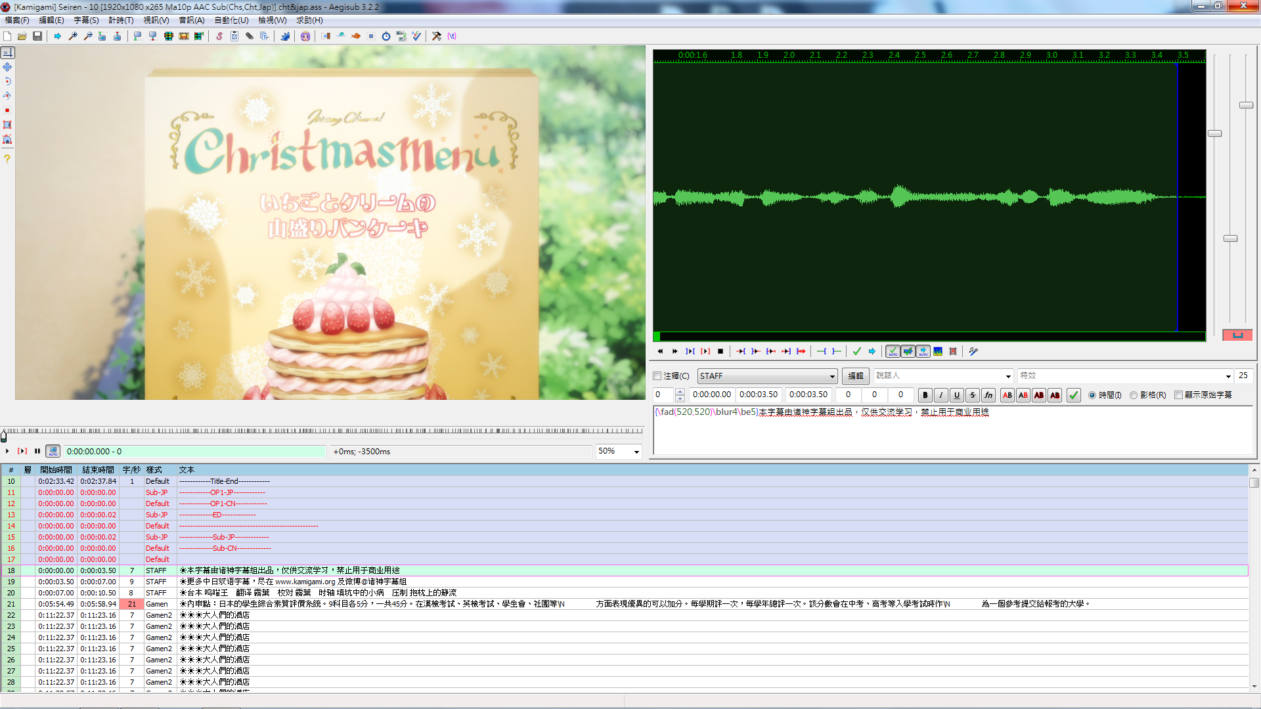Select the clip rectangle tool in video sidebar
The image size is (1261, 709).
pos(7,125)
